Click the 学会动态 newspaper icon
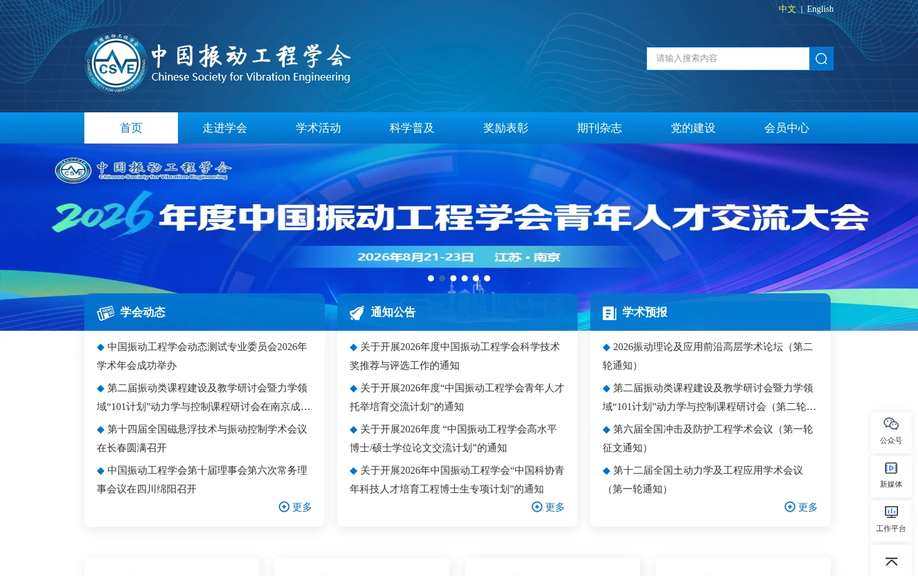 click(106, 313)
